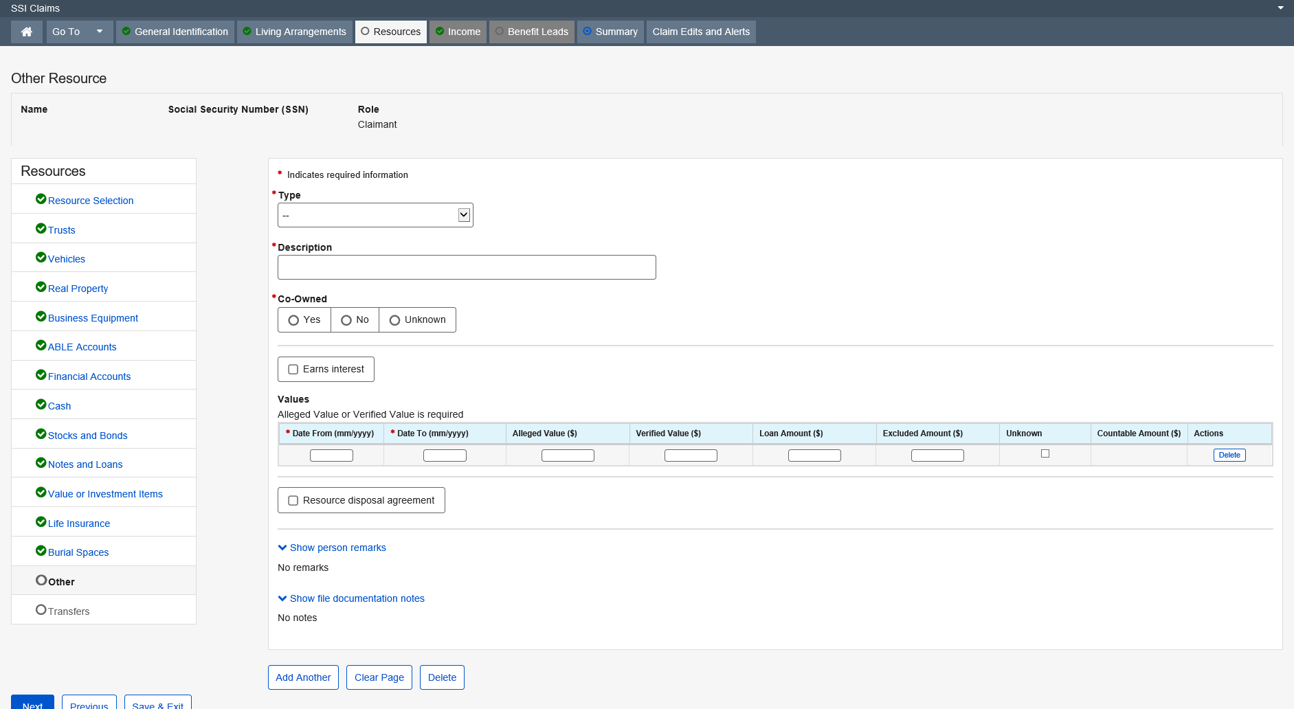Image resolution: width=1294 pixels, height=709 pixels.
Task: Click into the Description text field
Action: click(x=467, y=267)
